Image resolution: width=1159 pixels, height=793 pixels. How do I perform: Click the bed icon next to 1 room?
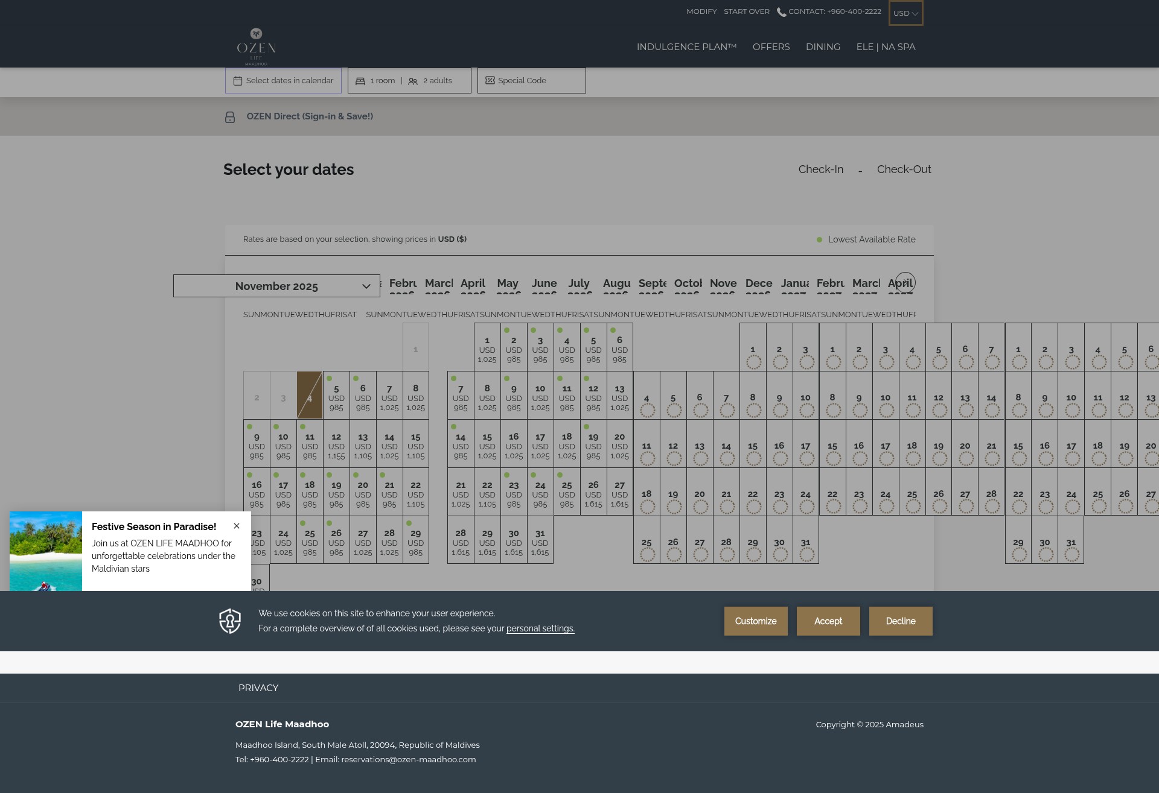pos(360,81)
